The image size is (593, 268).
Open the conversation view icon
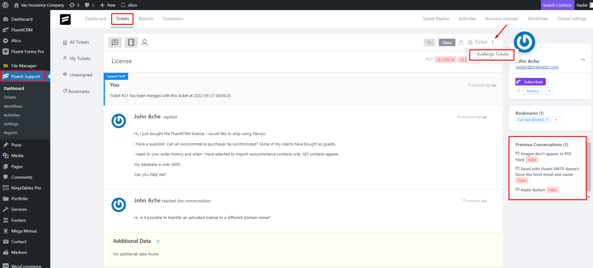tap(115, 42)
